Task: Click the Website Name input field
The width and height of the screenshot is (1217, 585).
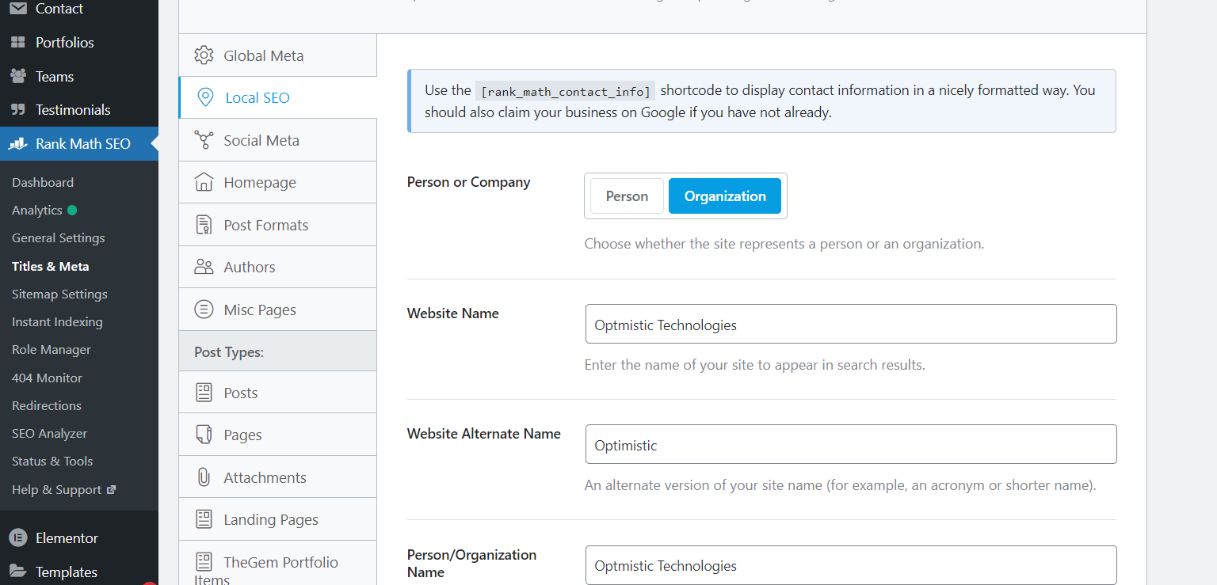Action: tap(851, 325)
